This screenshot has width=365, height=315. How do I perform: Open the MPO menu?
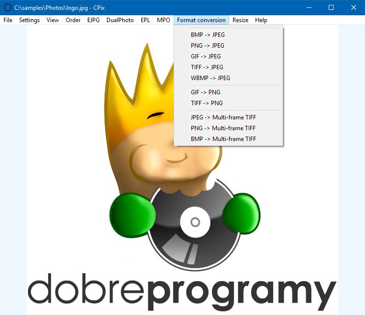163,20
